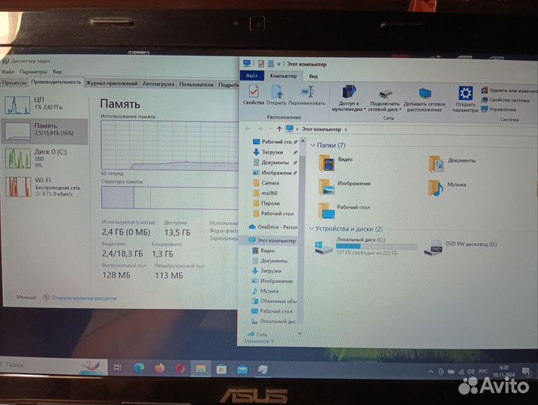This screenshot has height=405, width=538.
Task: Collapse Устройства и диски (2) group
Action: pyautogui.click(x=311, y=229)
